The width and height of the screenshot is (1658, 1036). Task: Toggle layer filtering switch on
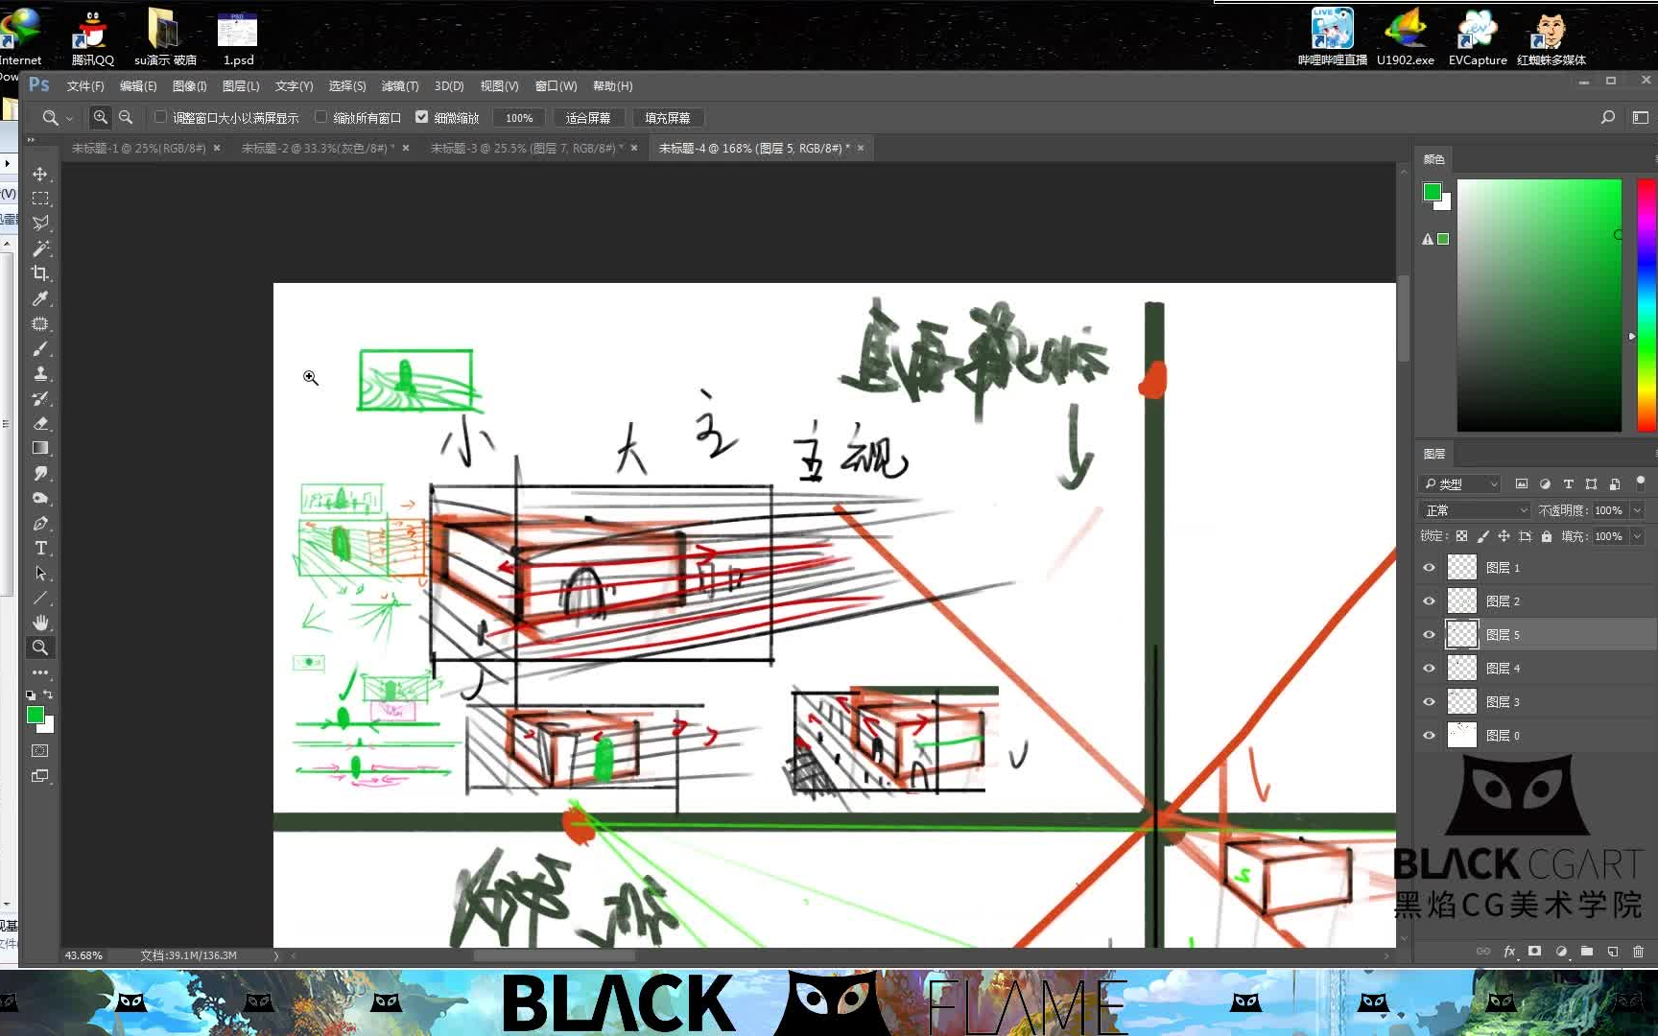pos(1641,482)
